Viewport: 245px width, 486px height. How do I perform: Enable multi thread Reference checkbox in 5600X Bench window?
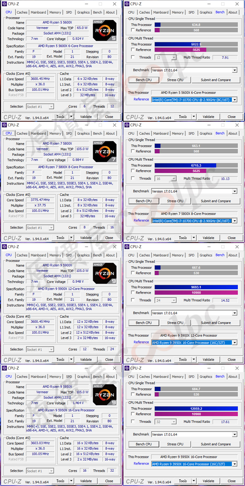click(x=133, y=50)
